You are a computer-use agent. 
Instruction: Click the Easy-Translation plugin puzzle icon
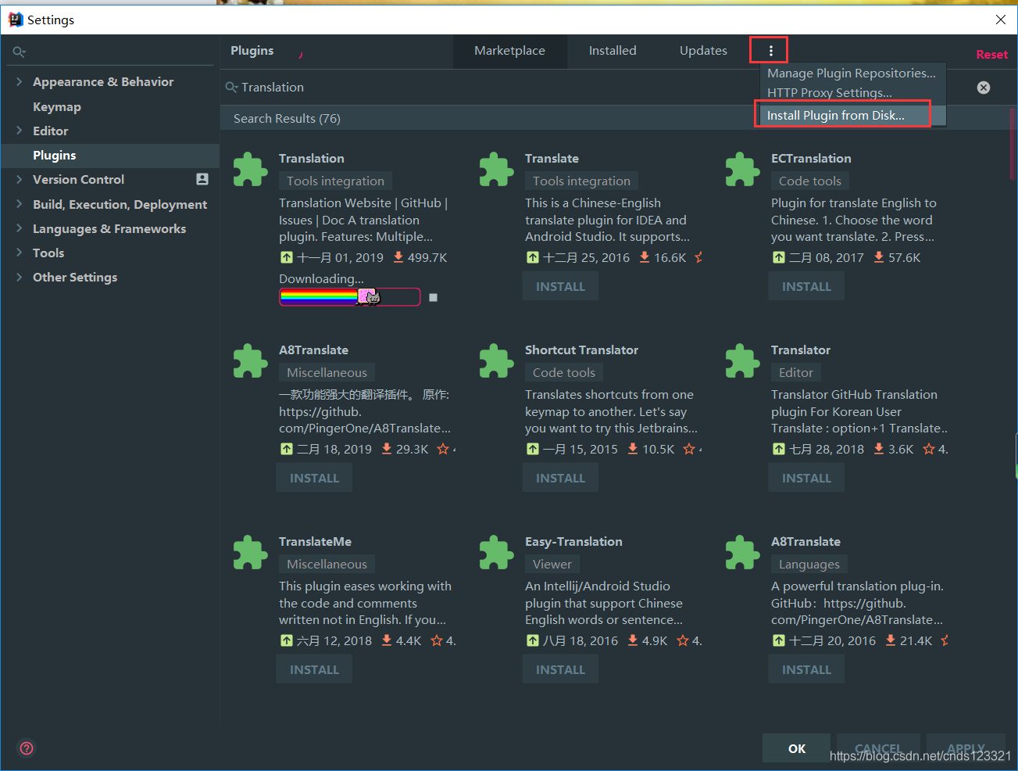(496, 553)
